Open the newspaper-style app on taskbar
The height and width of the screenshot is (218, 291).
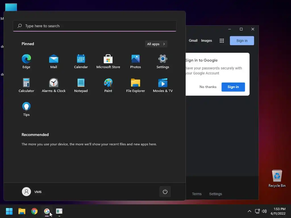pos(59,211)
